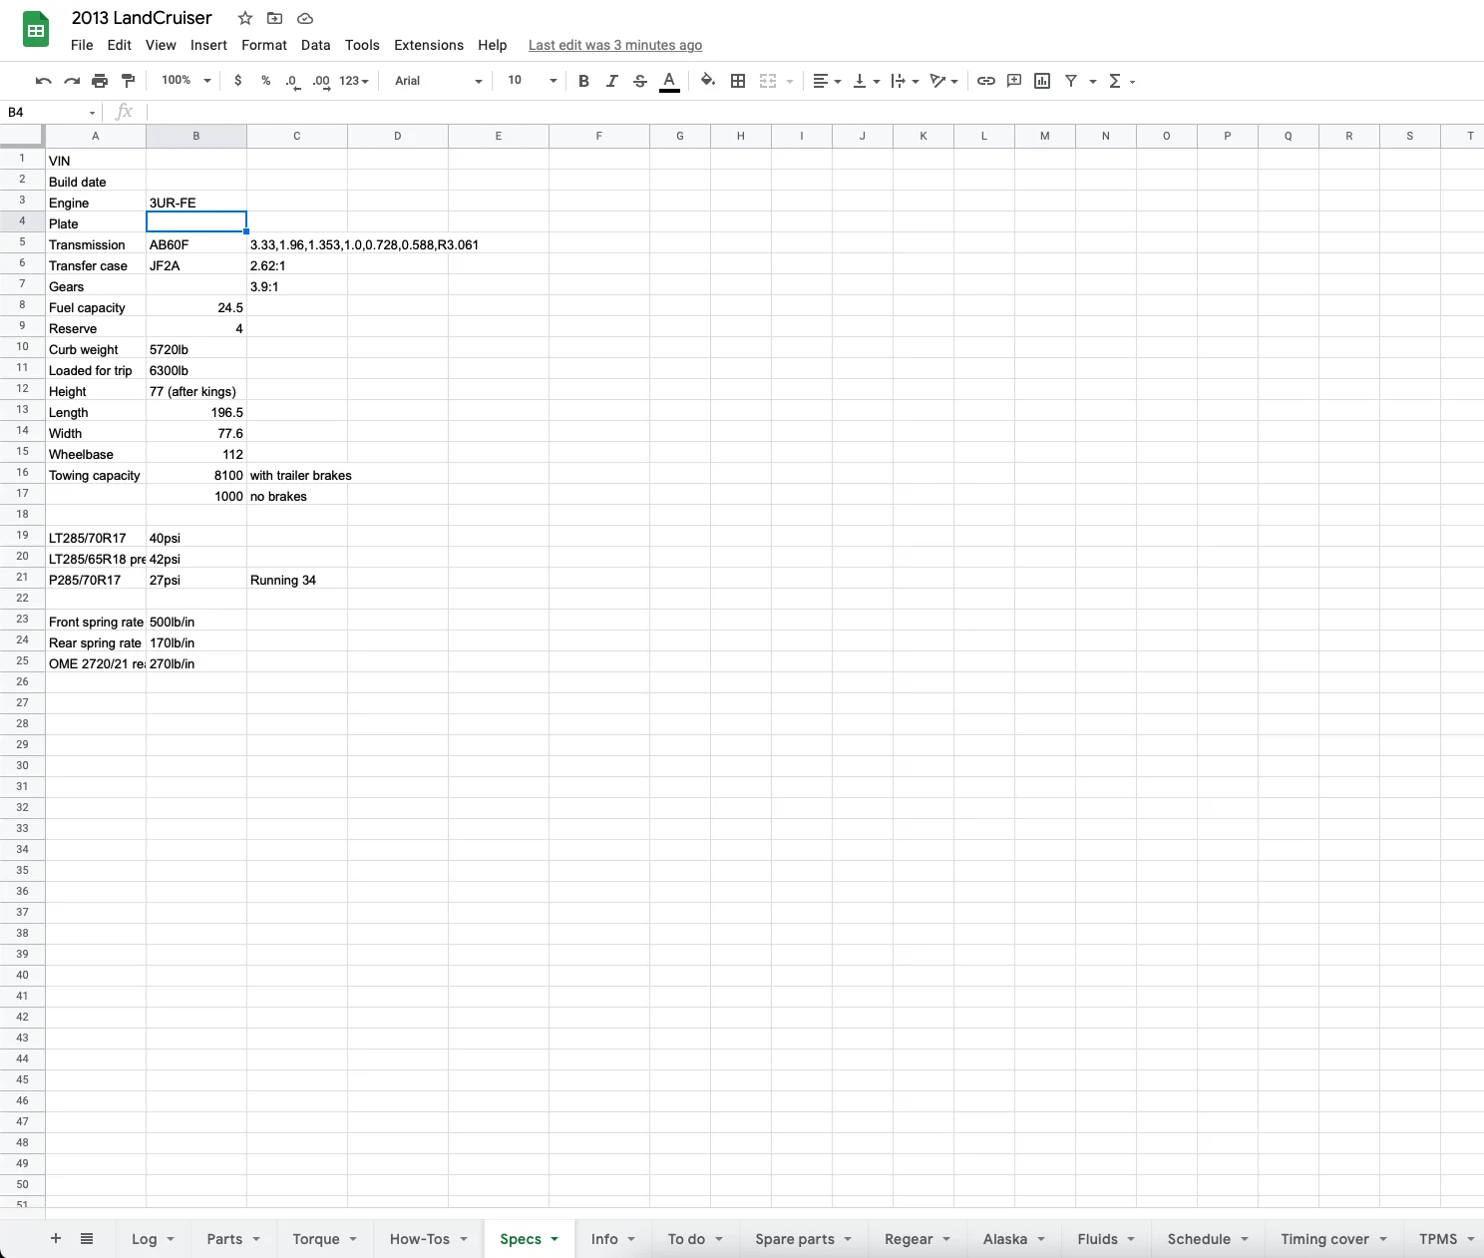The width and height of the screenshot is (1484, 1258).
Task: Click the formula bar input
Action: [813, 113]
